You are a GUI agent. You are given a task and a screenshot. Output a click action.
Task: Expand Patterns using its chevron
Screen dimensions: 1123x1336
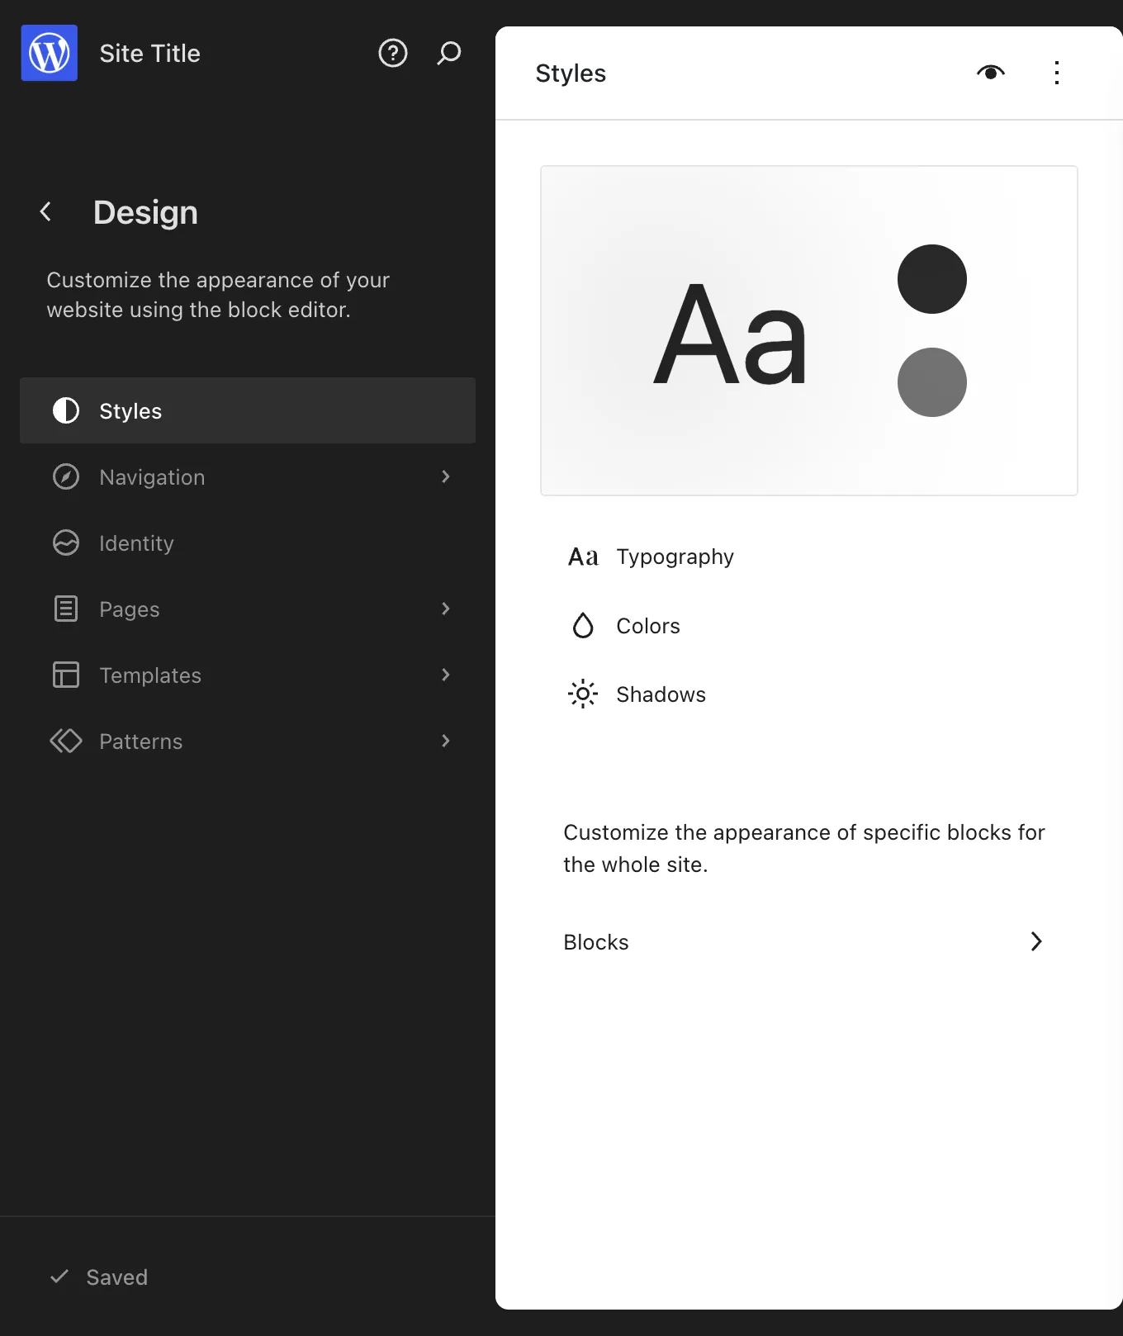click(446, 741)
